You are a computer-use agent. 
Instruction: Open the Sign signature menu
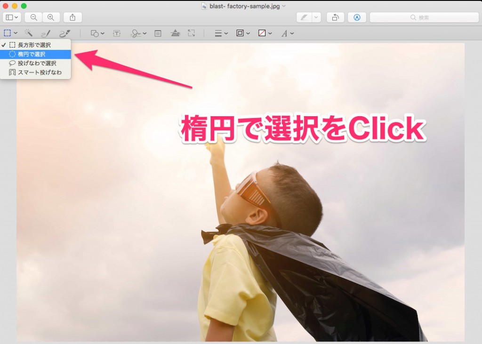pos(138,33)
